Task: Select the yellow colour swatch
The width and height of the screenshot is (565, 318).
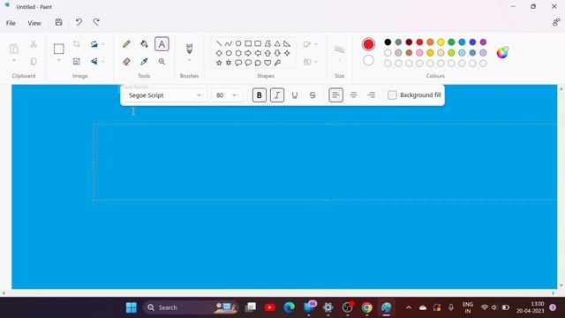Action: click(x=441, y=42)
